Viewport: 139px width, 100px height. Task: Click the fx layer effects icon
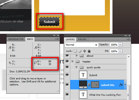coord(121,85)
